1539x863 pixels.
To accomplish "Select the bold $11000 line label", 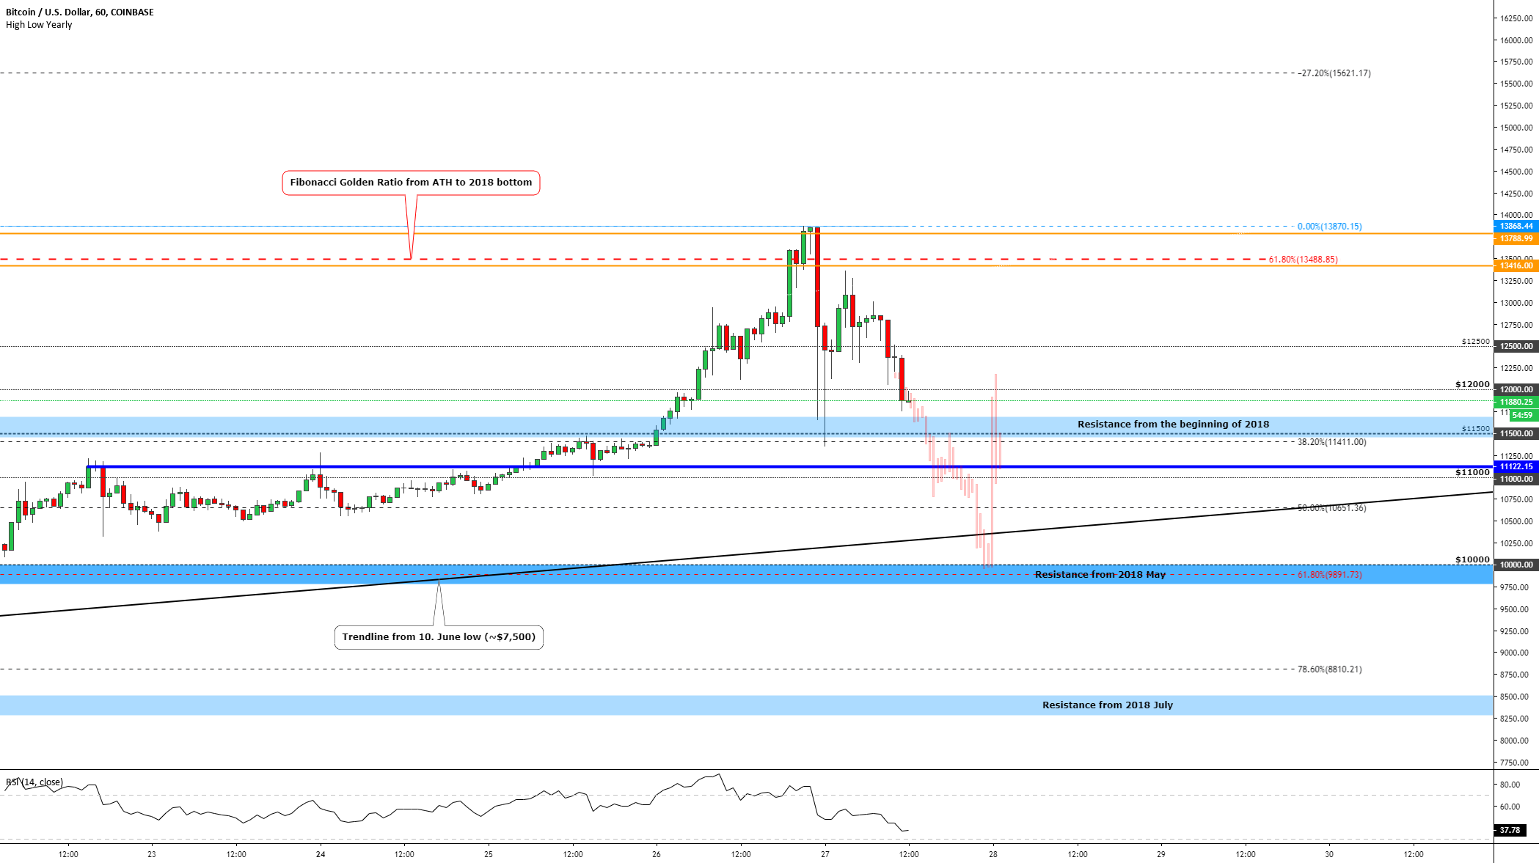I will 1472,472.
